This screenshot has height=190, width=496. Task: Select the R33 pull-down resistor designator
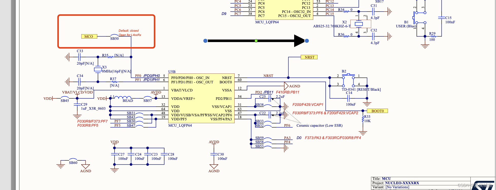[x=367, y=117]
